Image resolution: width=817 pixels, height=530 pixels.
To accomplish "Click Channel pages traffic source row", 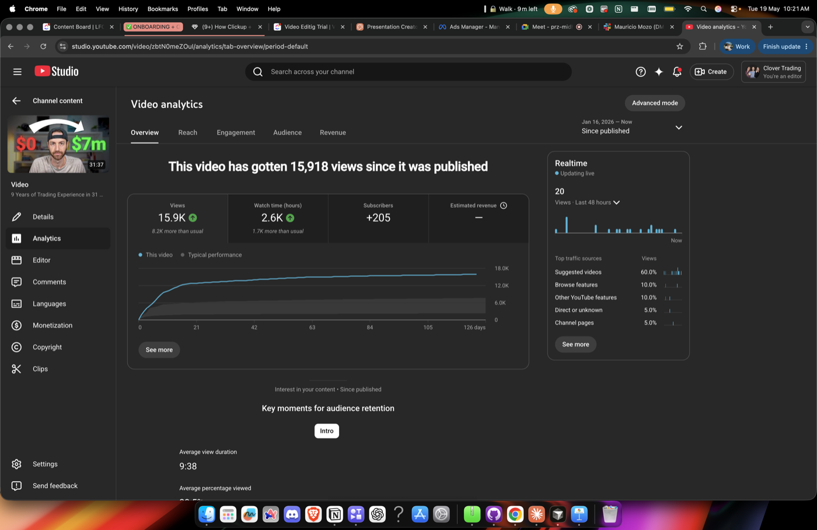I will coord(618,323).
